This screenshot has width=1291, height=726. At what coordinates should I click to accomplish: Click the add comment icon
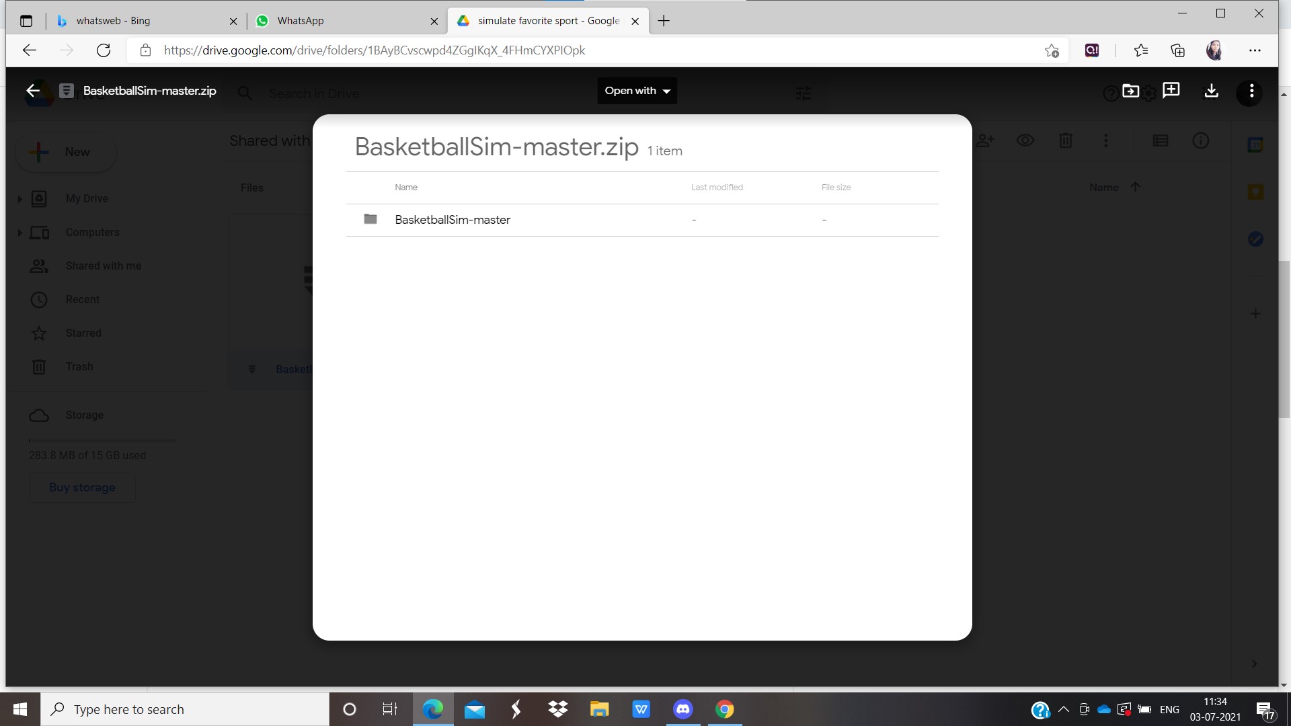click(1171, 91)
